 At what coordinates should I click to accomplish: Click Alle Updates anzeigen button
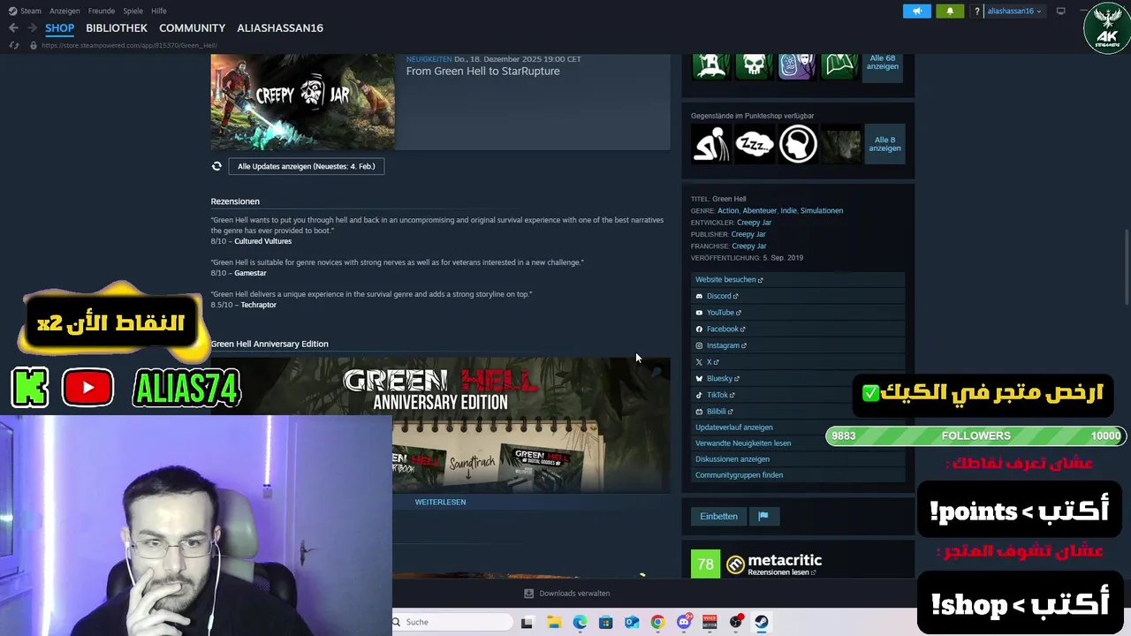tap(306, 166)
